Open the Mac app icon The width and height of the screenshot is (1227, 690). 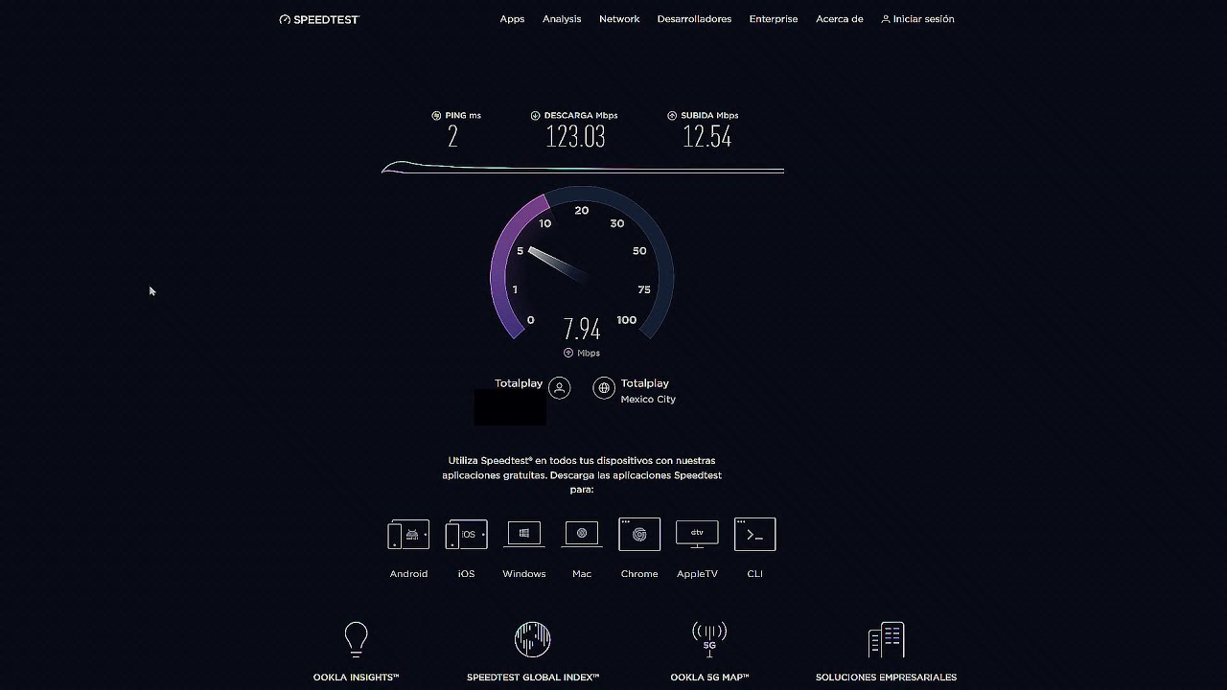[582, 534]
